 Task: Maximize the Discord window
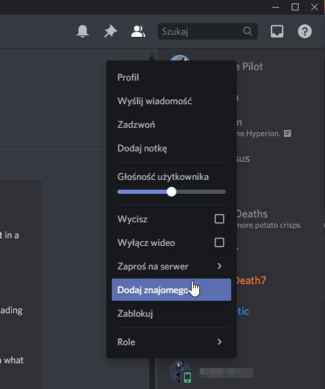[295, 7]
